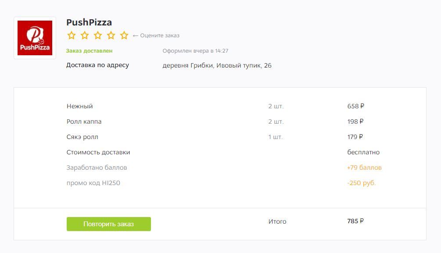Click the +79 баллов earned points
Image resolution: width=441 pixels, height=253 pixels.
[x=364, y=167]
